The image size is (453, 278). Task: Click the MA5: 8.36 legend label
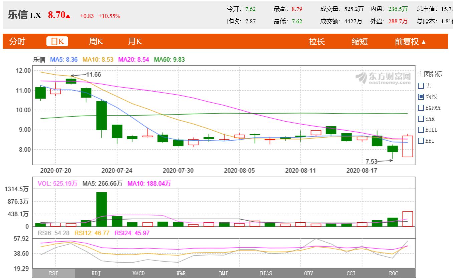(x=64, y=60)
